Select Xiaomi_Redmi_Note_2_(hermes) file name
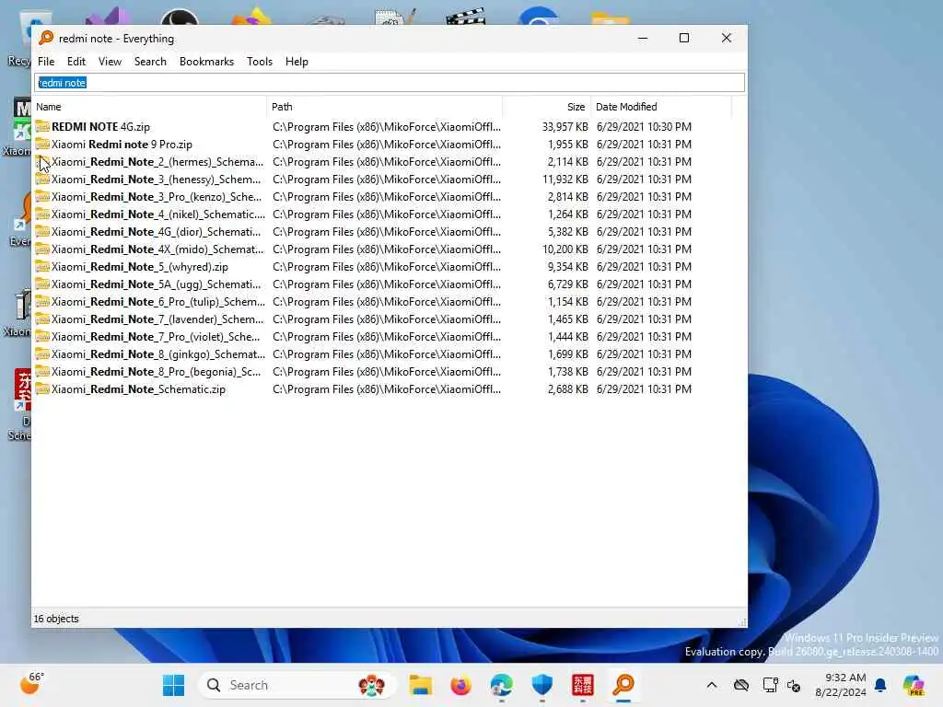The height and width of the screenshot is (707, 943). pyautogui.click(x=157, y=162)
